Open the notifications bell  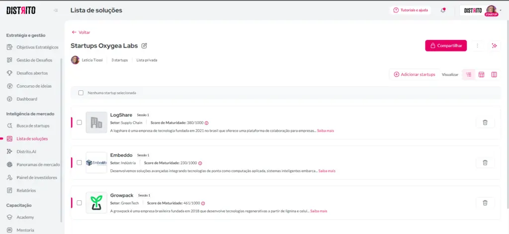[x=443, y=10]
